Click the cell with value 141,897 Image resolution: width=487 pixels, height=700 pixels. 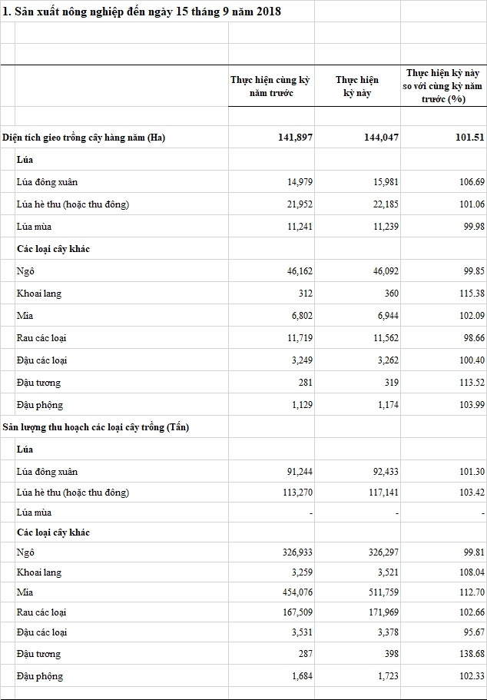(x=295, y=138)
